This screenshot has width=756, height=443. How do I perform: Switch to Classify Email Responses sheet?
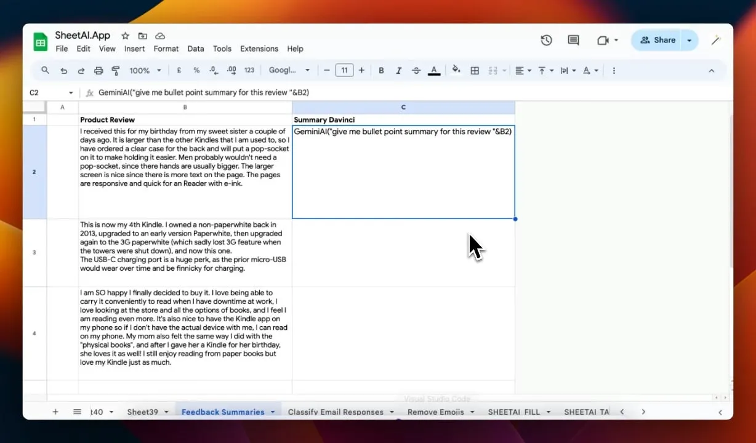[x=334, y=412]
